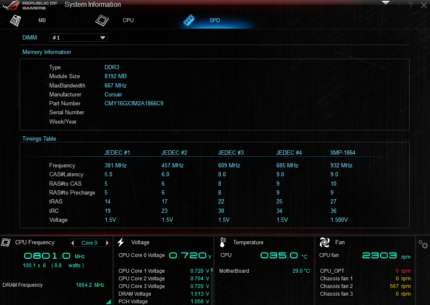This screenshot has height=305, width=430.
Task: Click the DDR3 type value
Action: tap(111, 68)
